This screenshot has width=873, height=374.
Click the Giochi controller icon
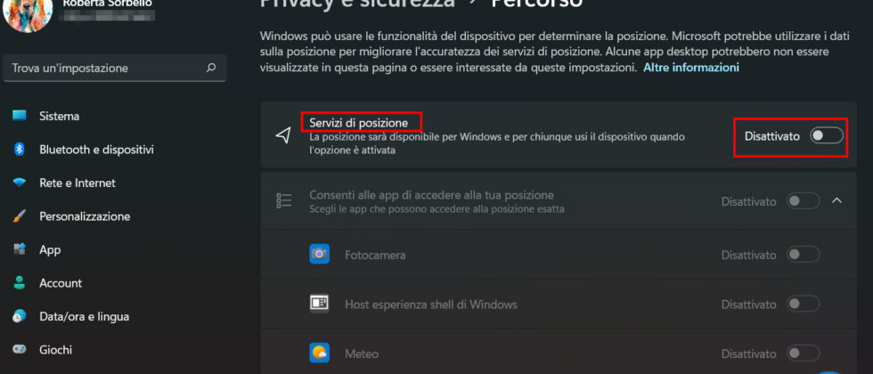pos(20,350)
